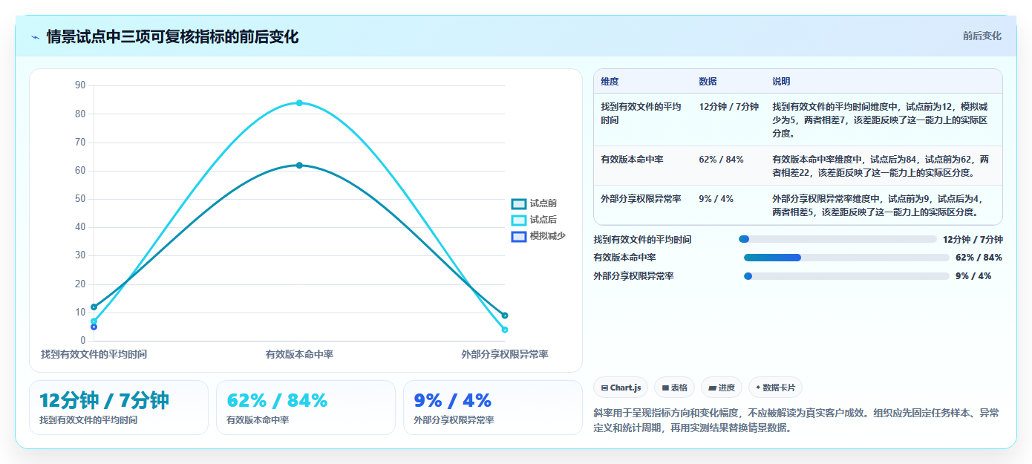1032x464 pixels.
Task: Click the 12分钟 / 7分钟 value beside progress bar
Action: (973, 239)
